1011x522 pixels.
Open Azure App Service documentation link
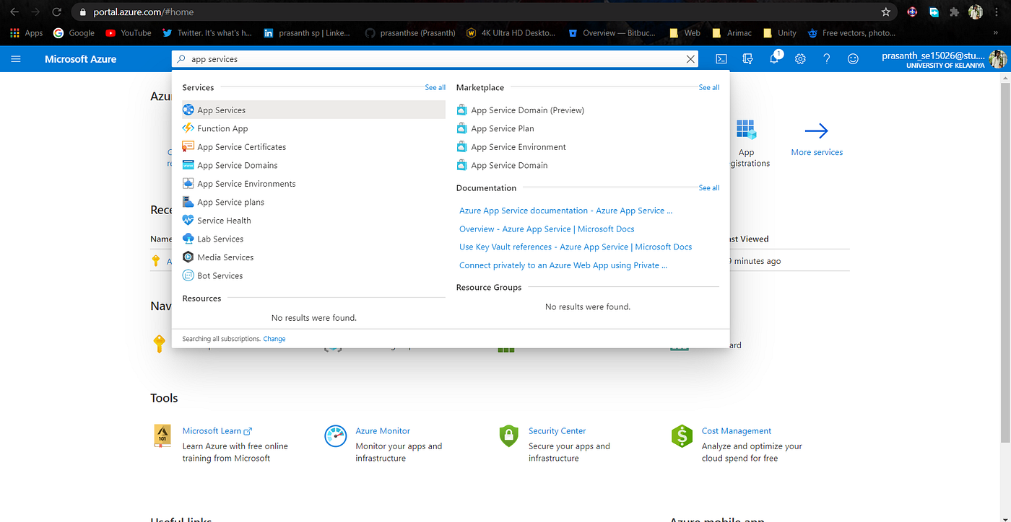565,211
